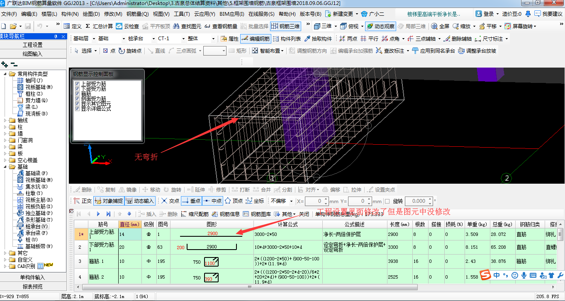The height and width of the screenshot is (301, 565).
Task: Enable 顶点 vertex snap
Action: (234, 201)
